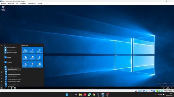Open Task View on the guest taskbar
This screenshot has width=174, height=97.
click(x=8, y=88)
